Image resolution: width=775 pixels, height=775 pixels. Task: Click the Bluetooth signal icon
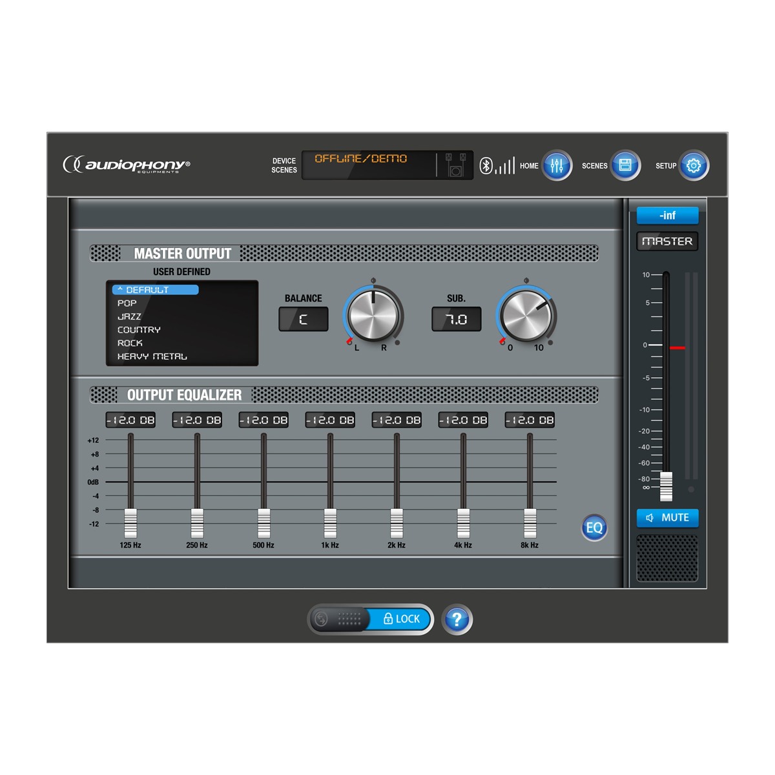pyautogui.click(x=497, y=165)
